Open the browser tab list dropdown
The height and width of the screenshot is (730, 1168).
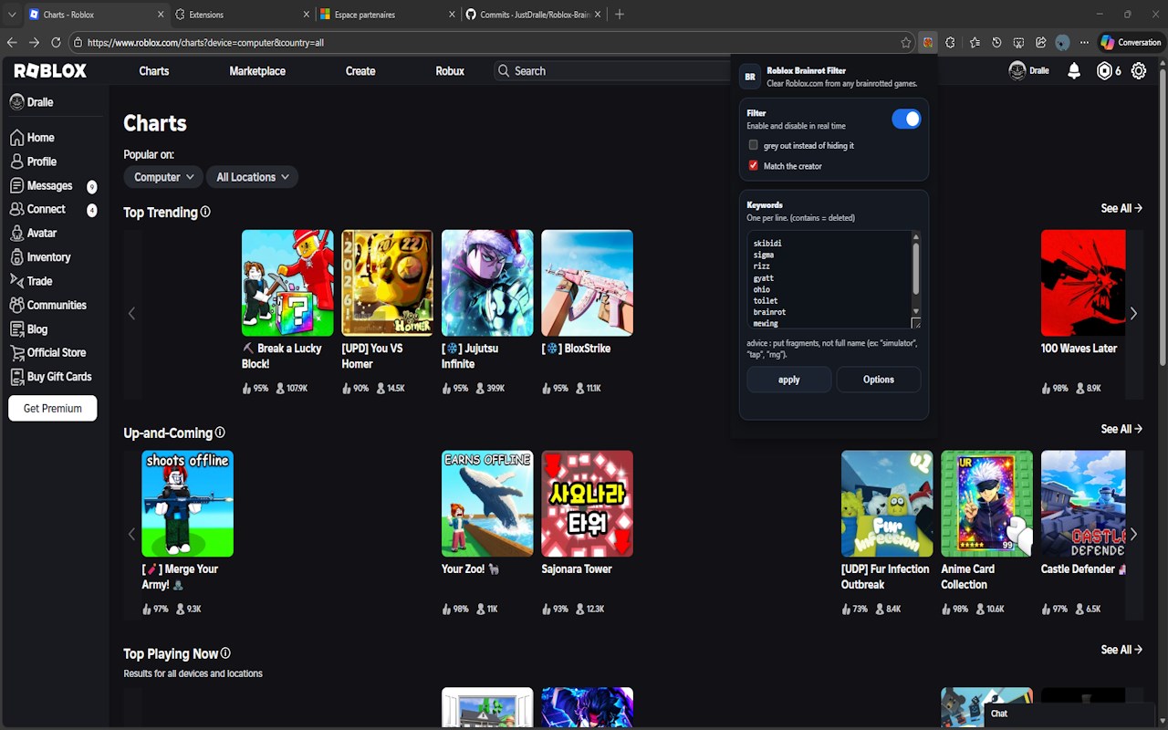click(12, 15)
